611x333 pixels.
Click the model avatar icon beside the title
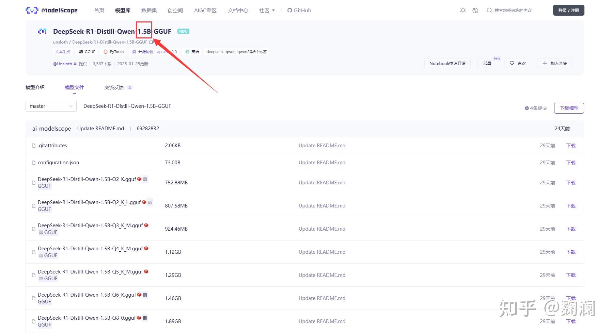42,31
